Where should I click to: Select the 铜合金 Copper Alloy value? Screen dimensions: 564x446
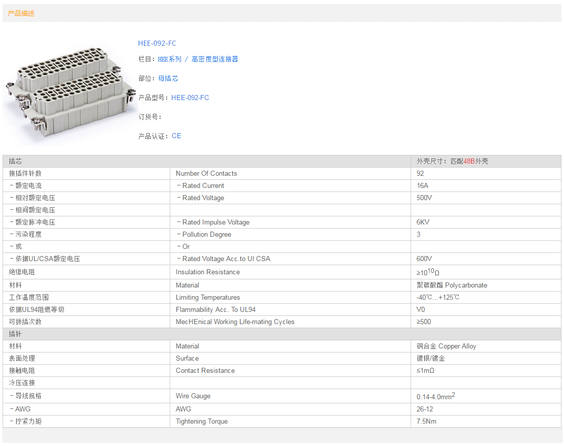446,346
